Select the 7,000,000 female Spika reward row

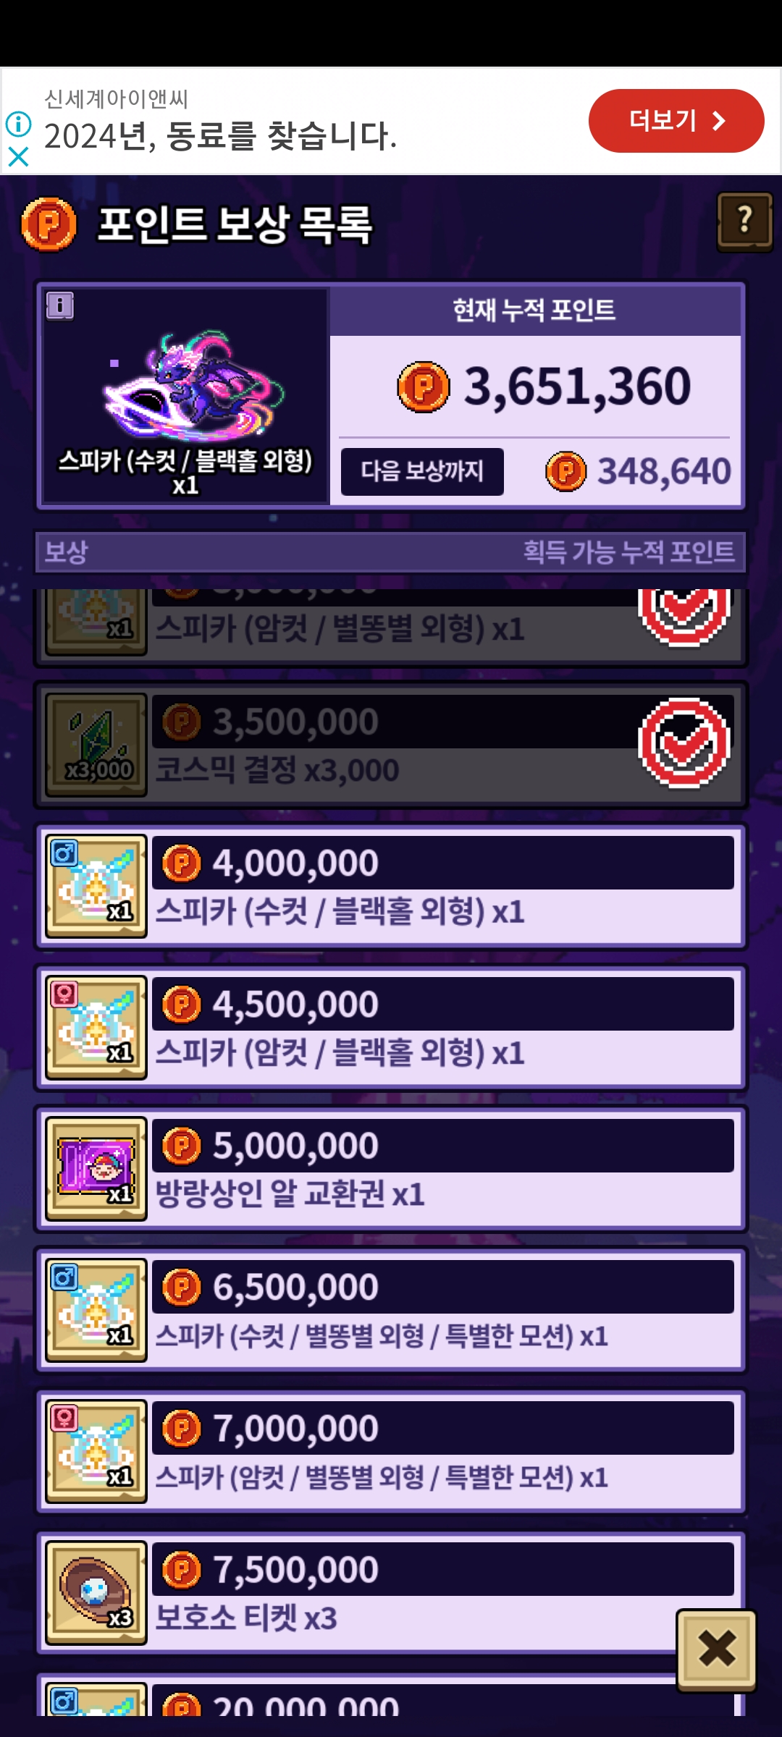391,1452
